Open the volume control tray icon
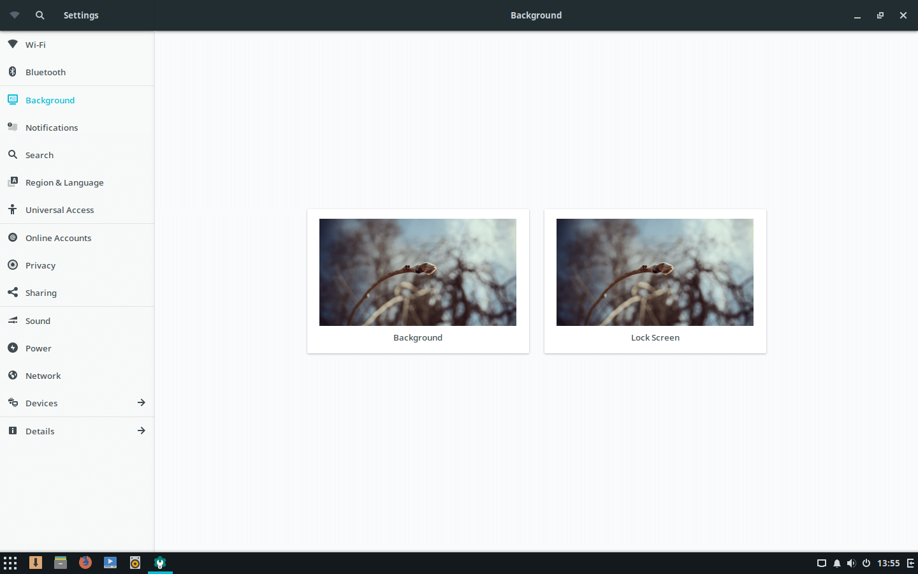Screen dimensions: 918x574 (851, 563)
